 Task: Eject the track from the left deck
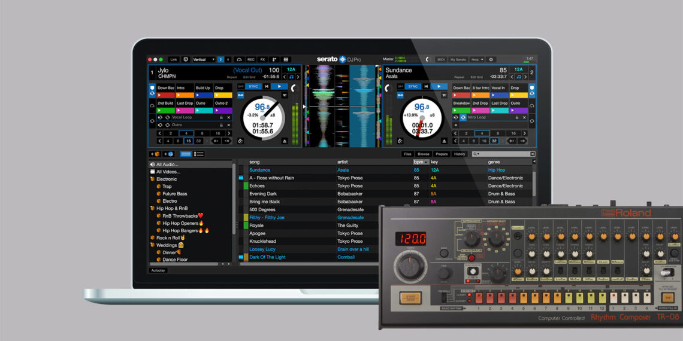coord(285,141)
